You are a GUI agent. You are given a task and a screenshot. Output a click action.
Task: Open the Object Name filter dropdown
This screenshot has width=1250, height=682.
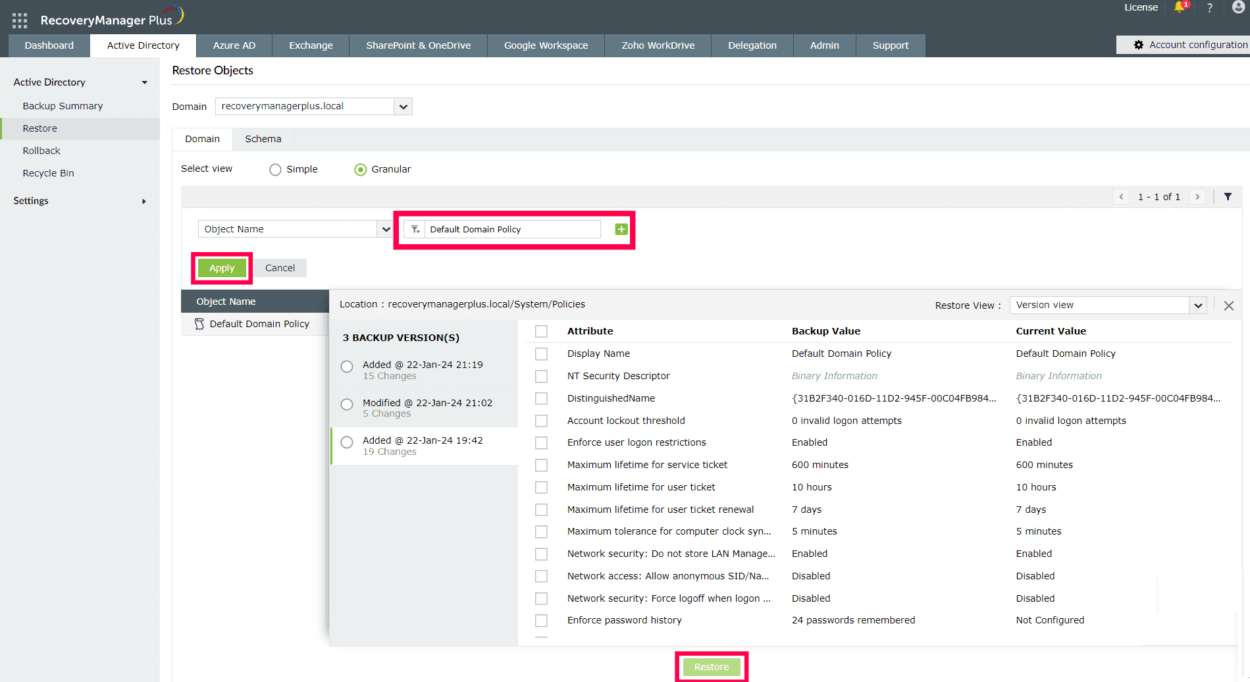pyautogui.click(x=386, y=229)
